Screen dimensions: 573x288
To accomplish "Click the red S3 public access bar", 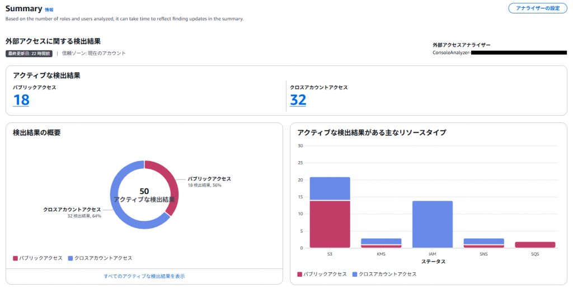I will pyautogui.click(x=330, y=224).
